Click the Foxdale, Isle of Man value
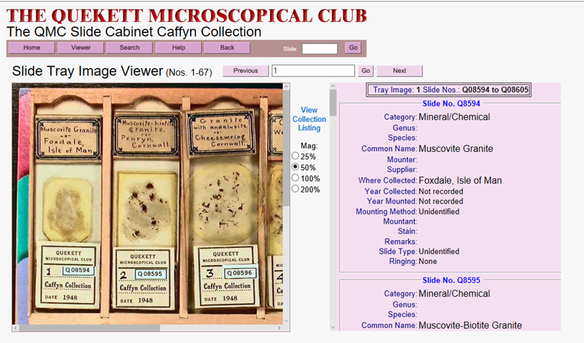The width and height of the screenshot is (584, 343). [x=460, y=180]
